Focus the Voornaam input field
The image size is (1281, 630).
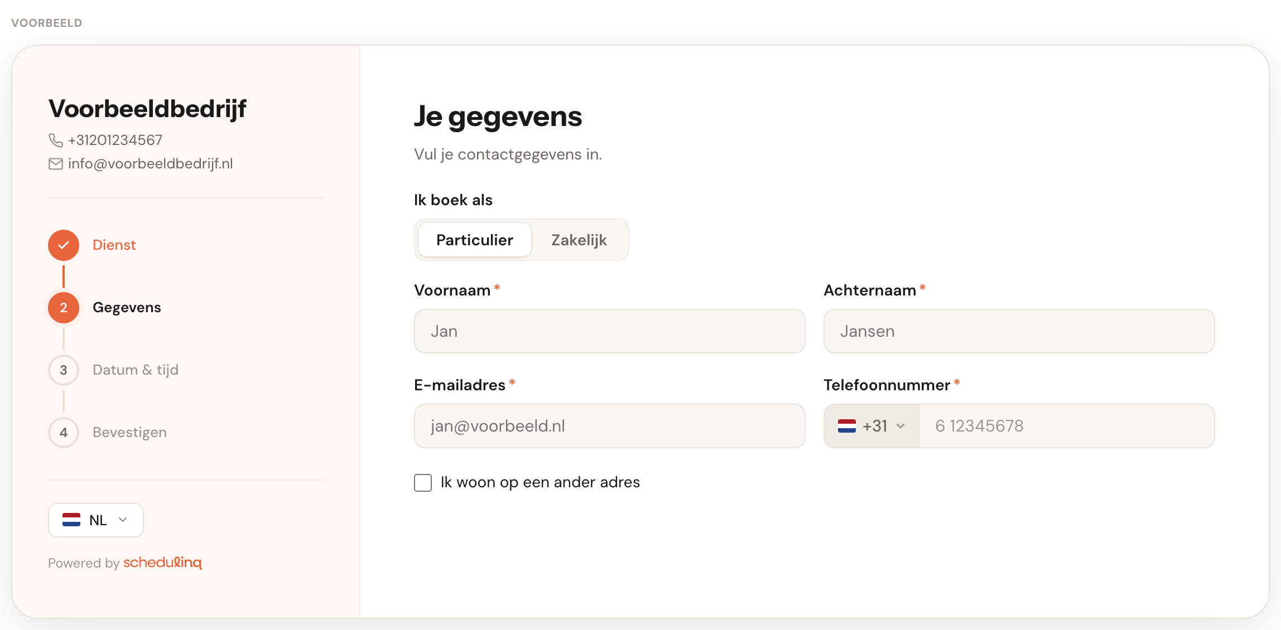(x=610, y=331)
